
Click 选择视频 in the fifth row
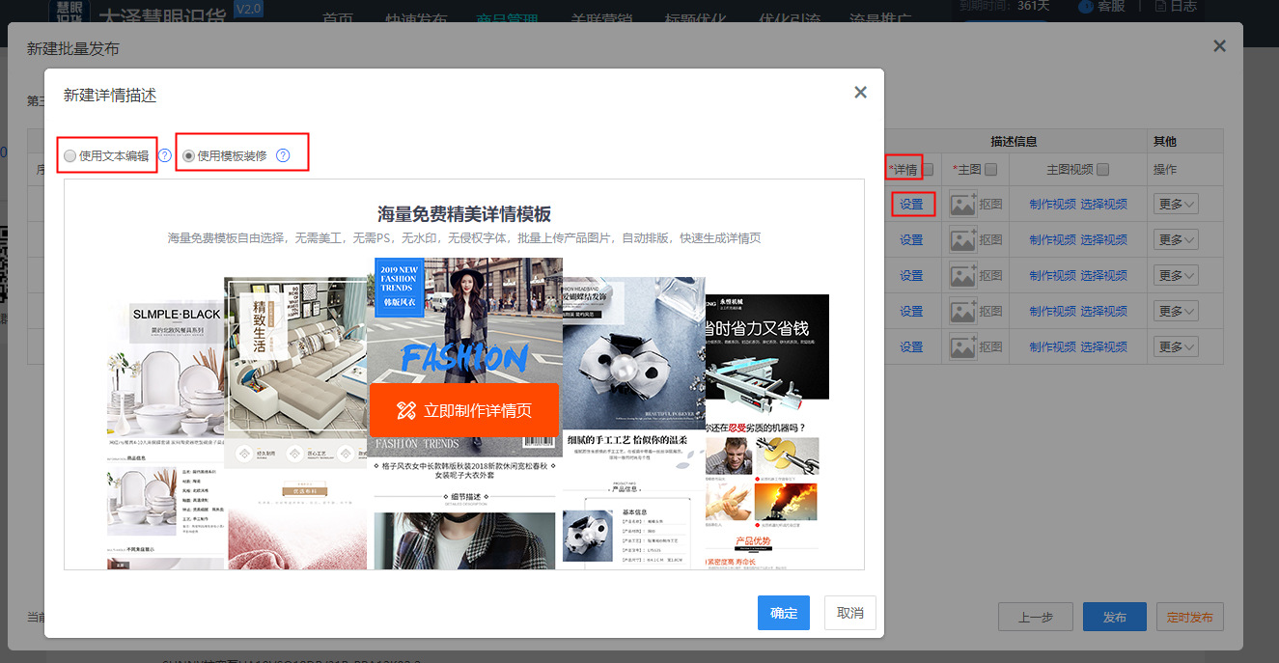click(x=1103, y=347)
